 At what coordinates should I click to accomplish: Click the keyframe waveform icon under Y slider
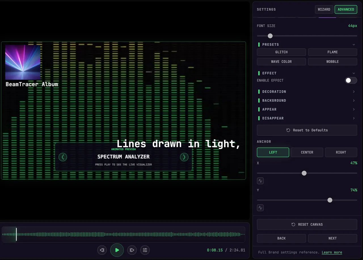260,208
